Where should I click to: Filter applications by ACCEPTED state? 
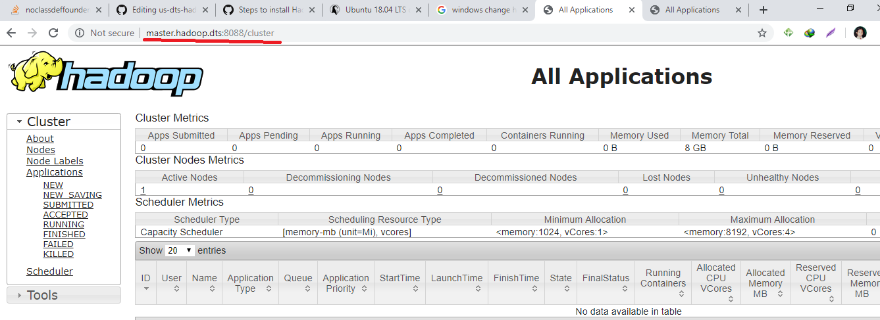coord(66,215)
